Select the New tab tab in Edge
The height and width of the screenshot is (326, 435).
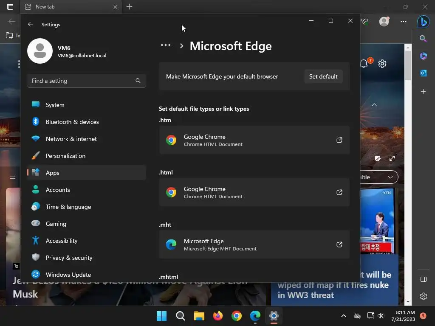coord(71,7)
